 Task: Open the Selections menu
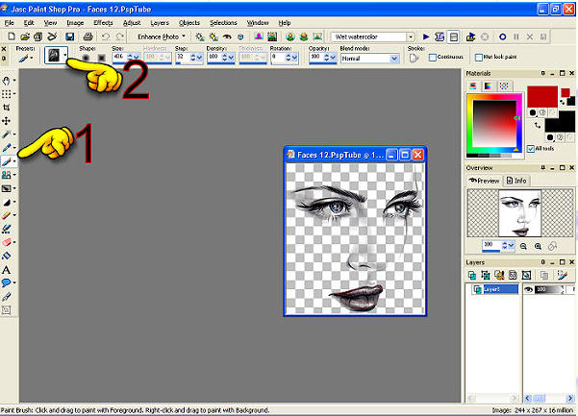tap(223, 23)
